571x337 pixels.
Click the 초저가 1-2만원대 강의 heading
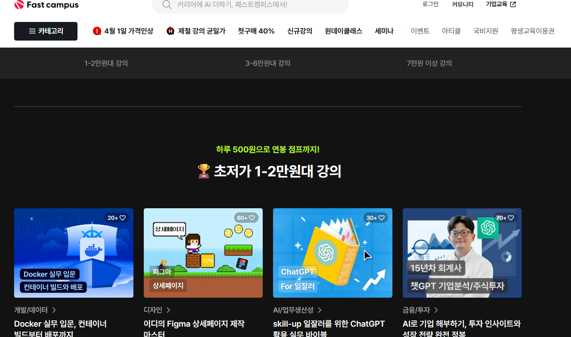(x=269, y=171)
